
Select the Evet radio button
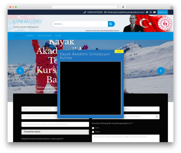coord(93,128)
